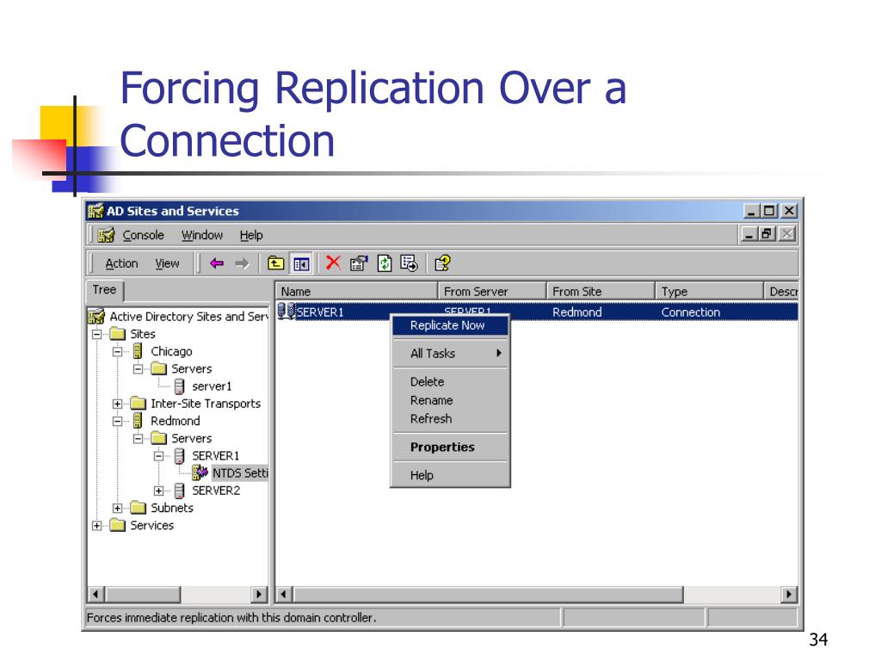Click the red X Delete toolbar icon
This screenshot has height=661, width=881.
pos(333,263)
